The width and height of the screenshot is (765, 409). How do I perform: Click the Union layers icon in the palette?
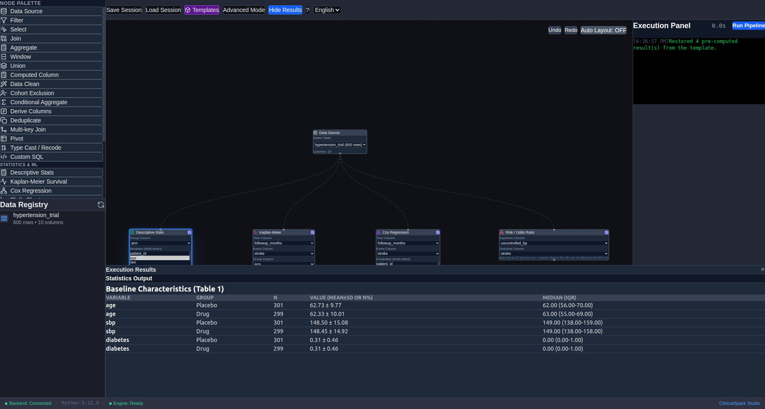(4, 66)
